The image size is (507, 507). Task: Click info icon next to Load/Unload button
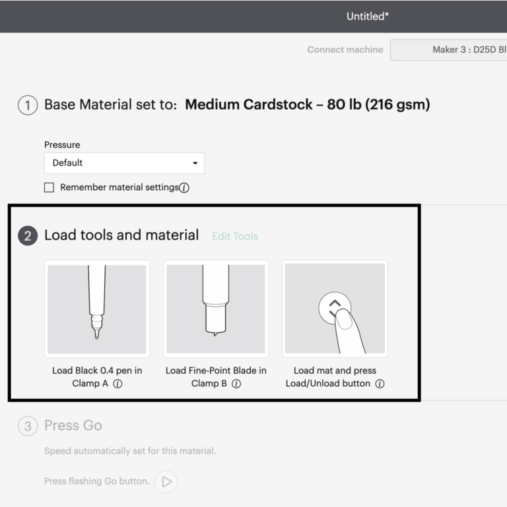380,384
